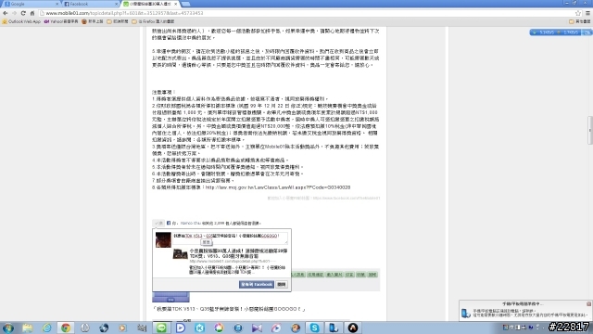The height and width of the screenshot is (334, 593).
Task: Reload the current page
Action: click(23, 13)
